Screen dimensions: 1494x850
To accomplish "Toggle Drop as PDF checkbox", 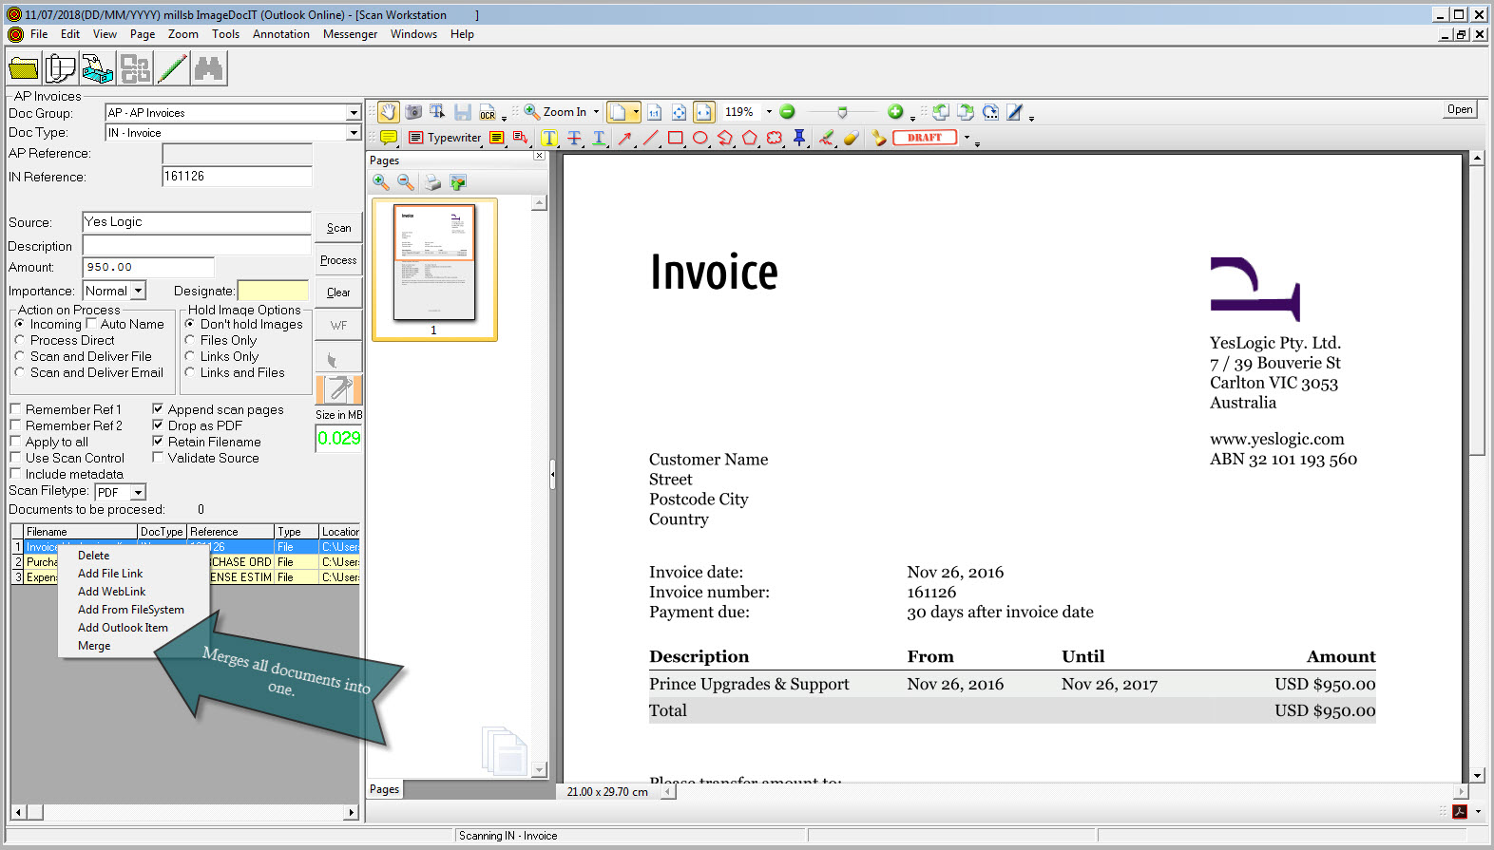I will pyautogui.click(x=158, y=425).
